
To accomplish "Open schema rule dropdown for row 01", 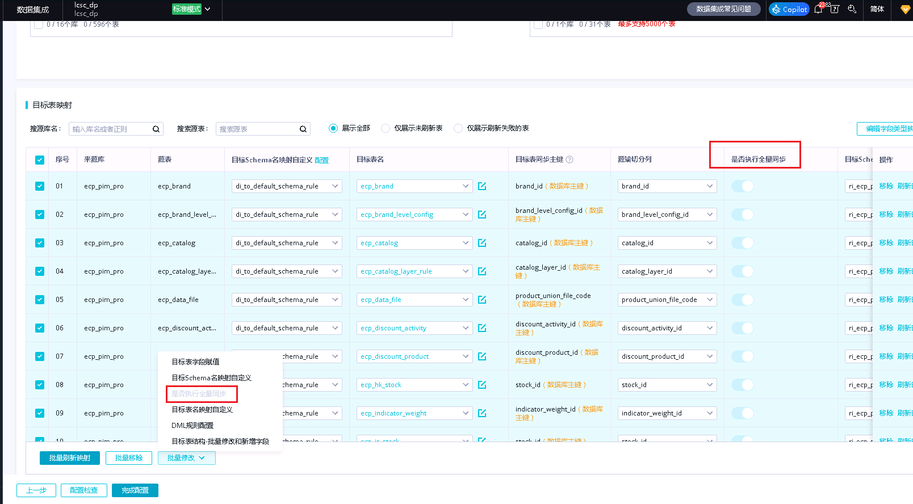I will pyautogui.click(x=287, y=186).
